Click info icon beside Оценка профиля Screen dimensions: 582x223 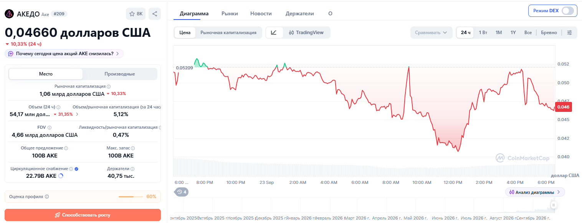pos(47,197)
